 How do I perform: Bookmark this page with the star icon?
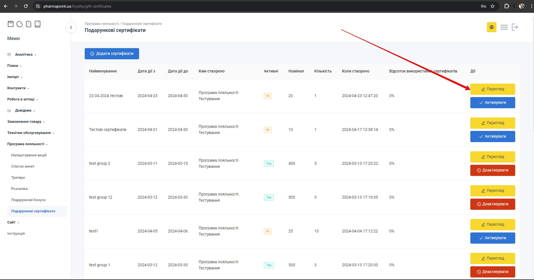[x=492, y=6]
